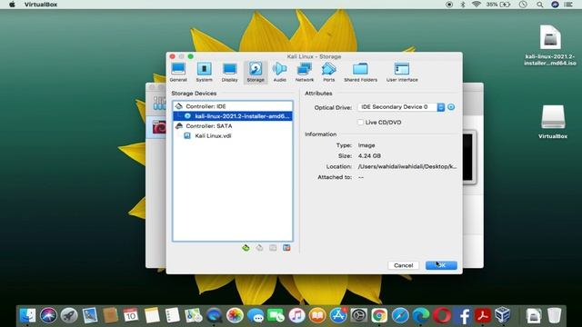Click the add storage controller icon
This screenshot has height=327, width=582.
pyautogui.click(x=246, y=248)
